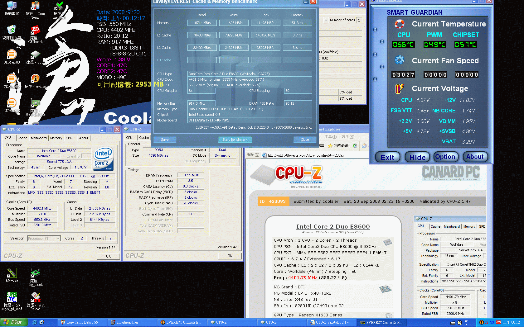Switch to the Cache tab in left CPU-Z window
The height and width of the screenshot is (327, 524).
point(22,138)
